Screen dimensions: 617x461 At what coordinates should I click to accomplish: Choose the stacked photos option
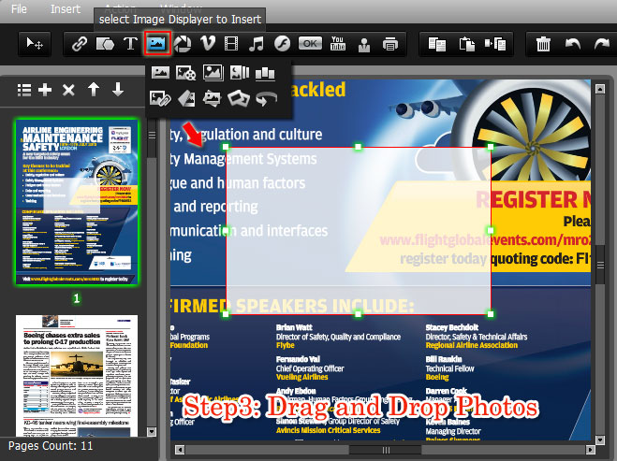[213, 98]
